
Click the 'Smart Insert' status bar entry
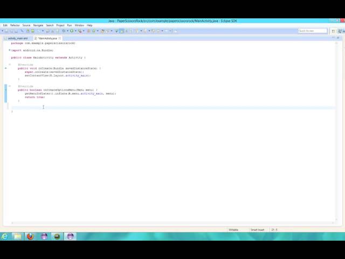pos(258,230)
